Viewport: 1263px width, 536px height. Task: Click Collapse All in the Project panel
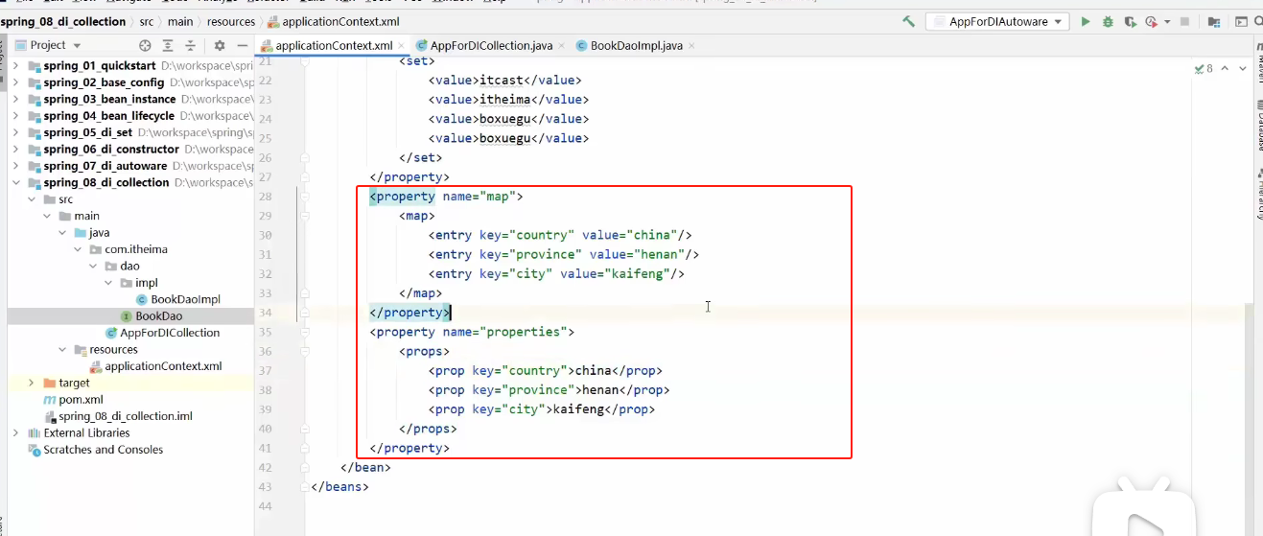[191, 45]
